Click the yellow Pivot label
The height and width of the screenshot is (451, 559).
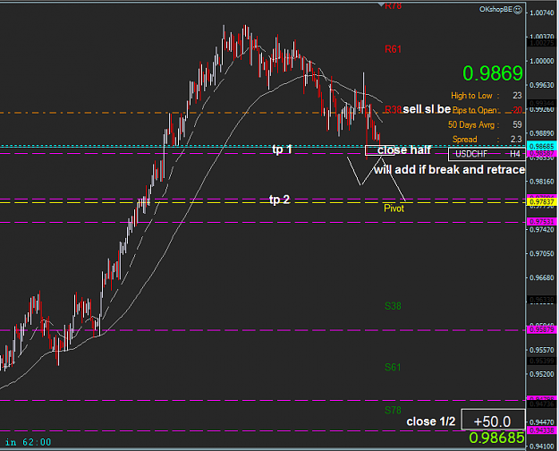pos(394,208)
